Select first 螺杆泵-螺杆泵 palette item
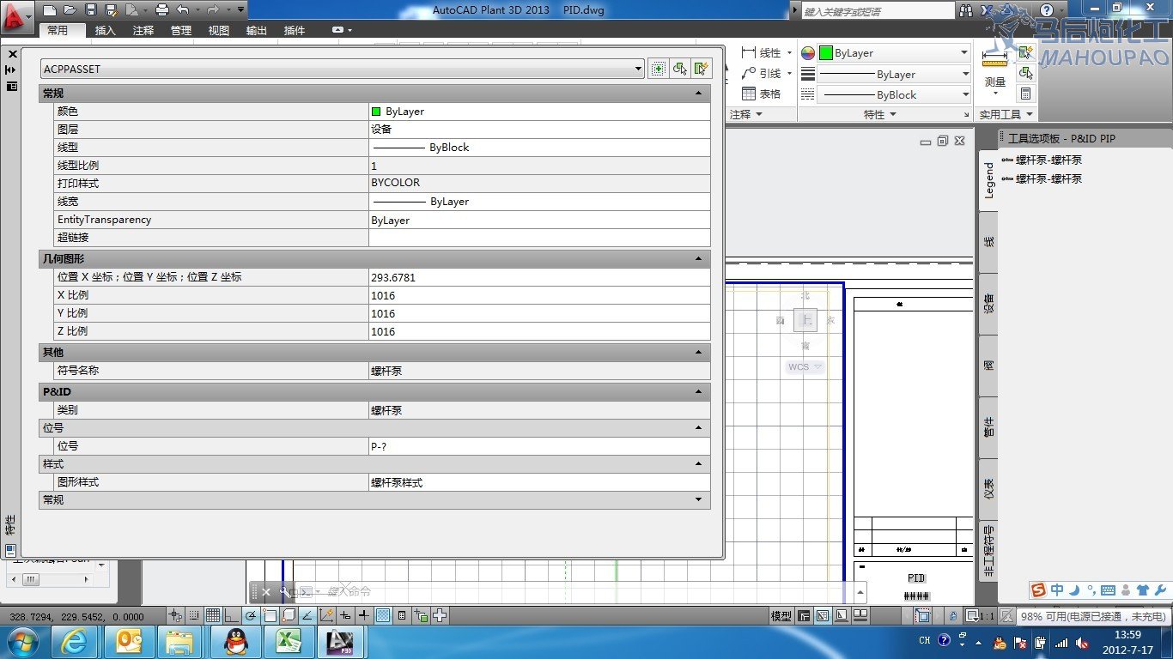This screenshot has height=659, width=1173. 1048,160
